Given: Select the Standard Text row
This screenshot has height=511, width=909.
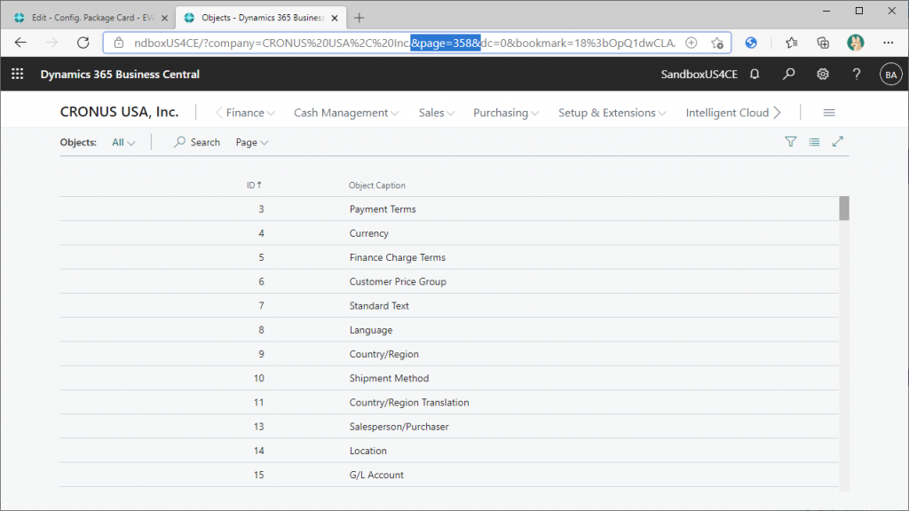Looking at the screenshot, I should [448, 306].
